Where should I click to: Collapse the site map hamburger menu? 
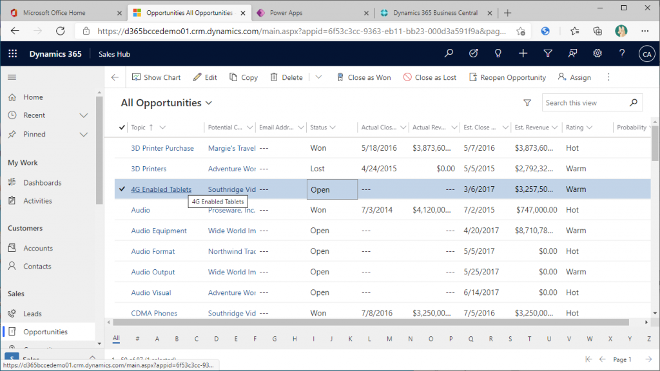point(12,77)
